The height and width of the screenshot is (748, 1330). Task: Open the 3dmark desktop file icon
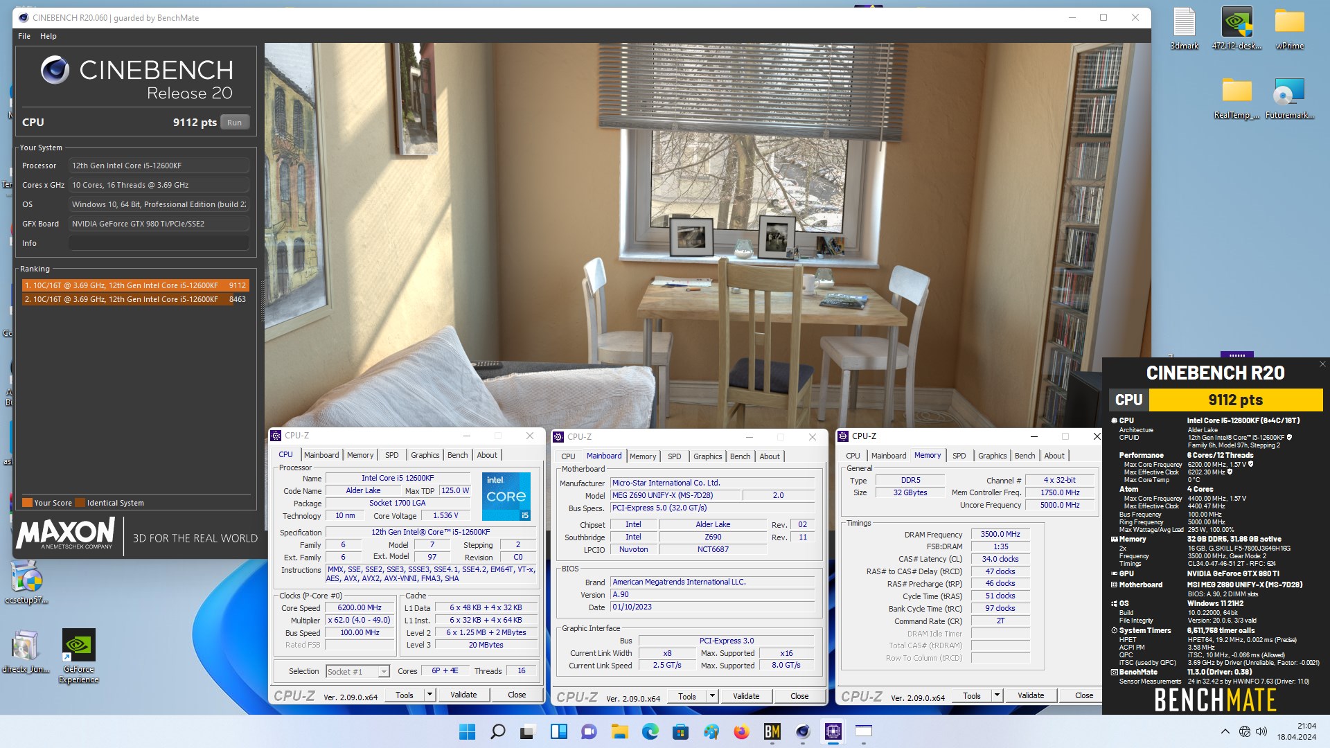pyautogui.click(x=1185, y=28)
